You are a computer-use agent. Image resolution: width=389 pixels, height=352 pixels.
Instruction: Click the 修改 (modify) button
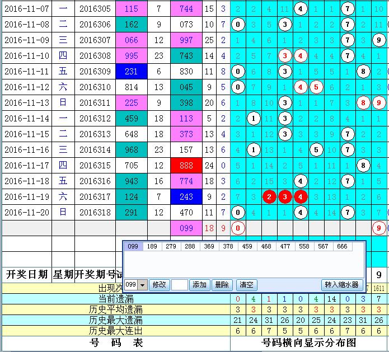pyautogui.click(x=160, y=285)
